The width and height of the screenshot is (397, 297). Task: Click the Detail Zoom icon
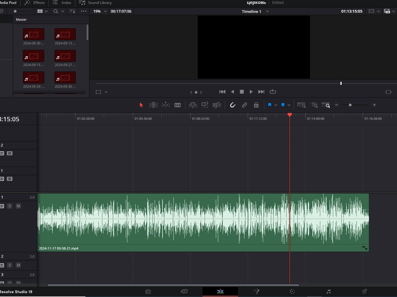(x=313, y=105)
